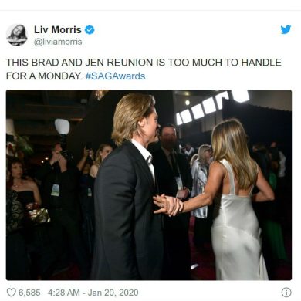Click the FOR A MONDAY. text
Viewport: 301px width, 301px height.
pyautogui.click(x=43, y=76)
